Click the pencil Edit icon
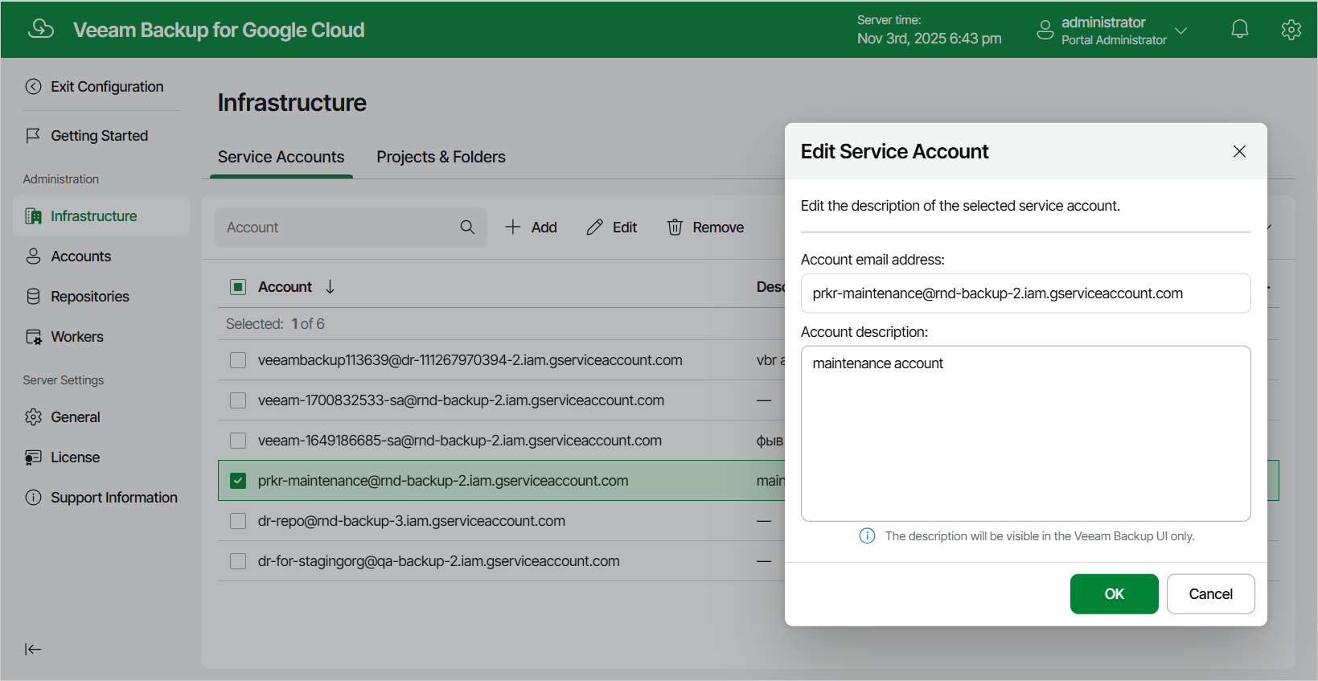1318x681 pixels. click(594, 228)
